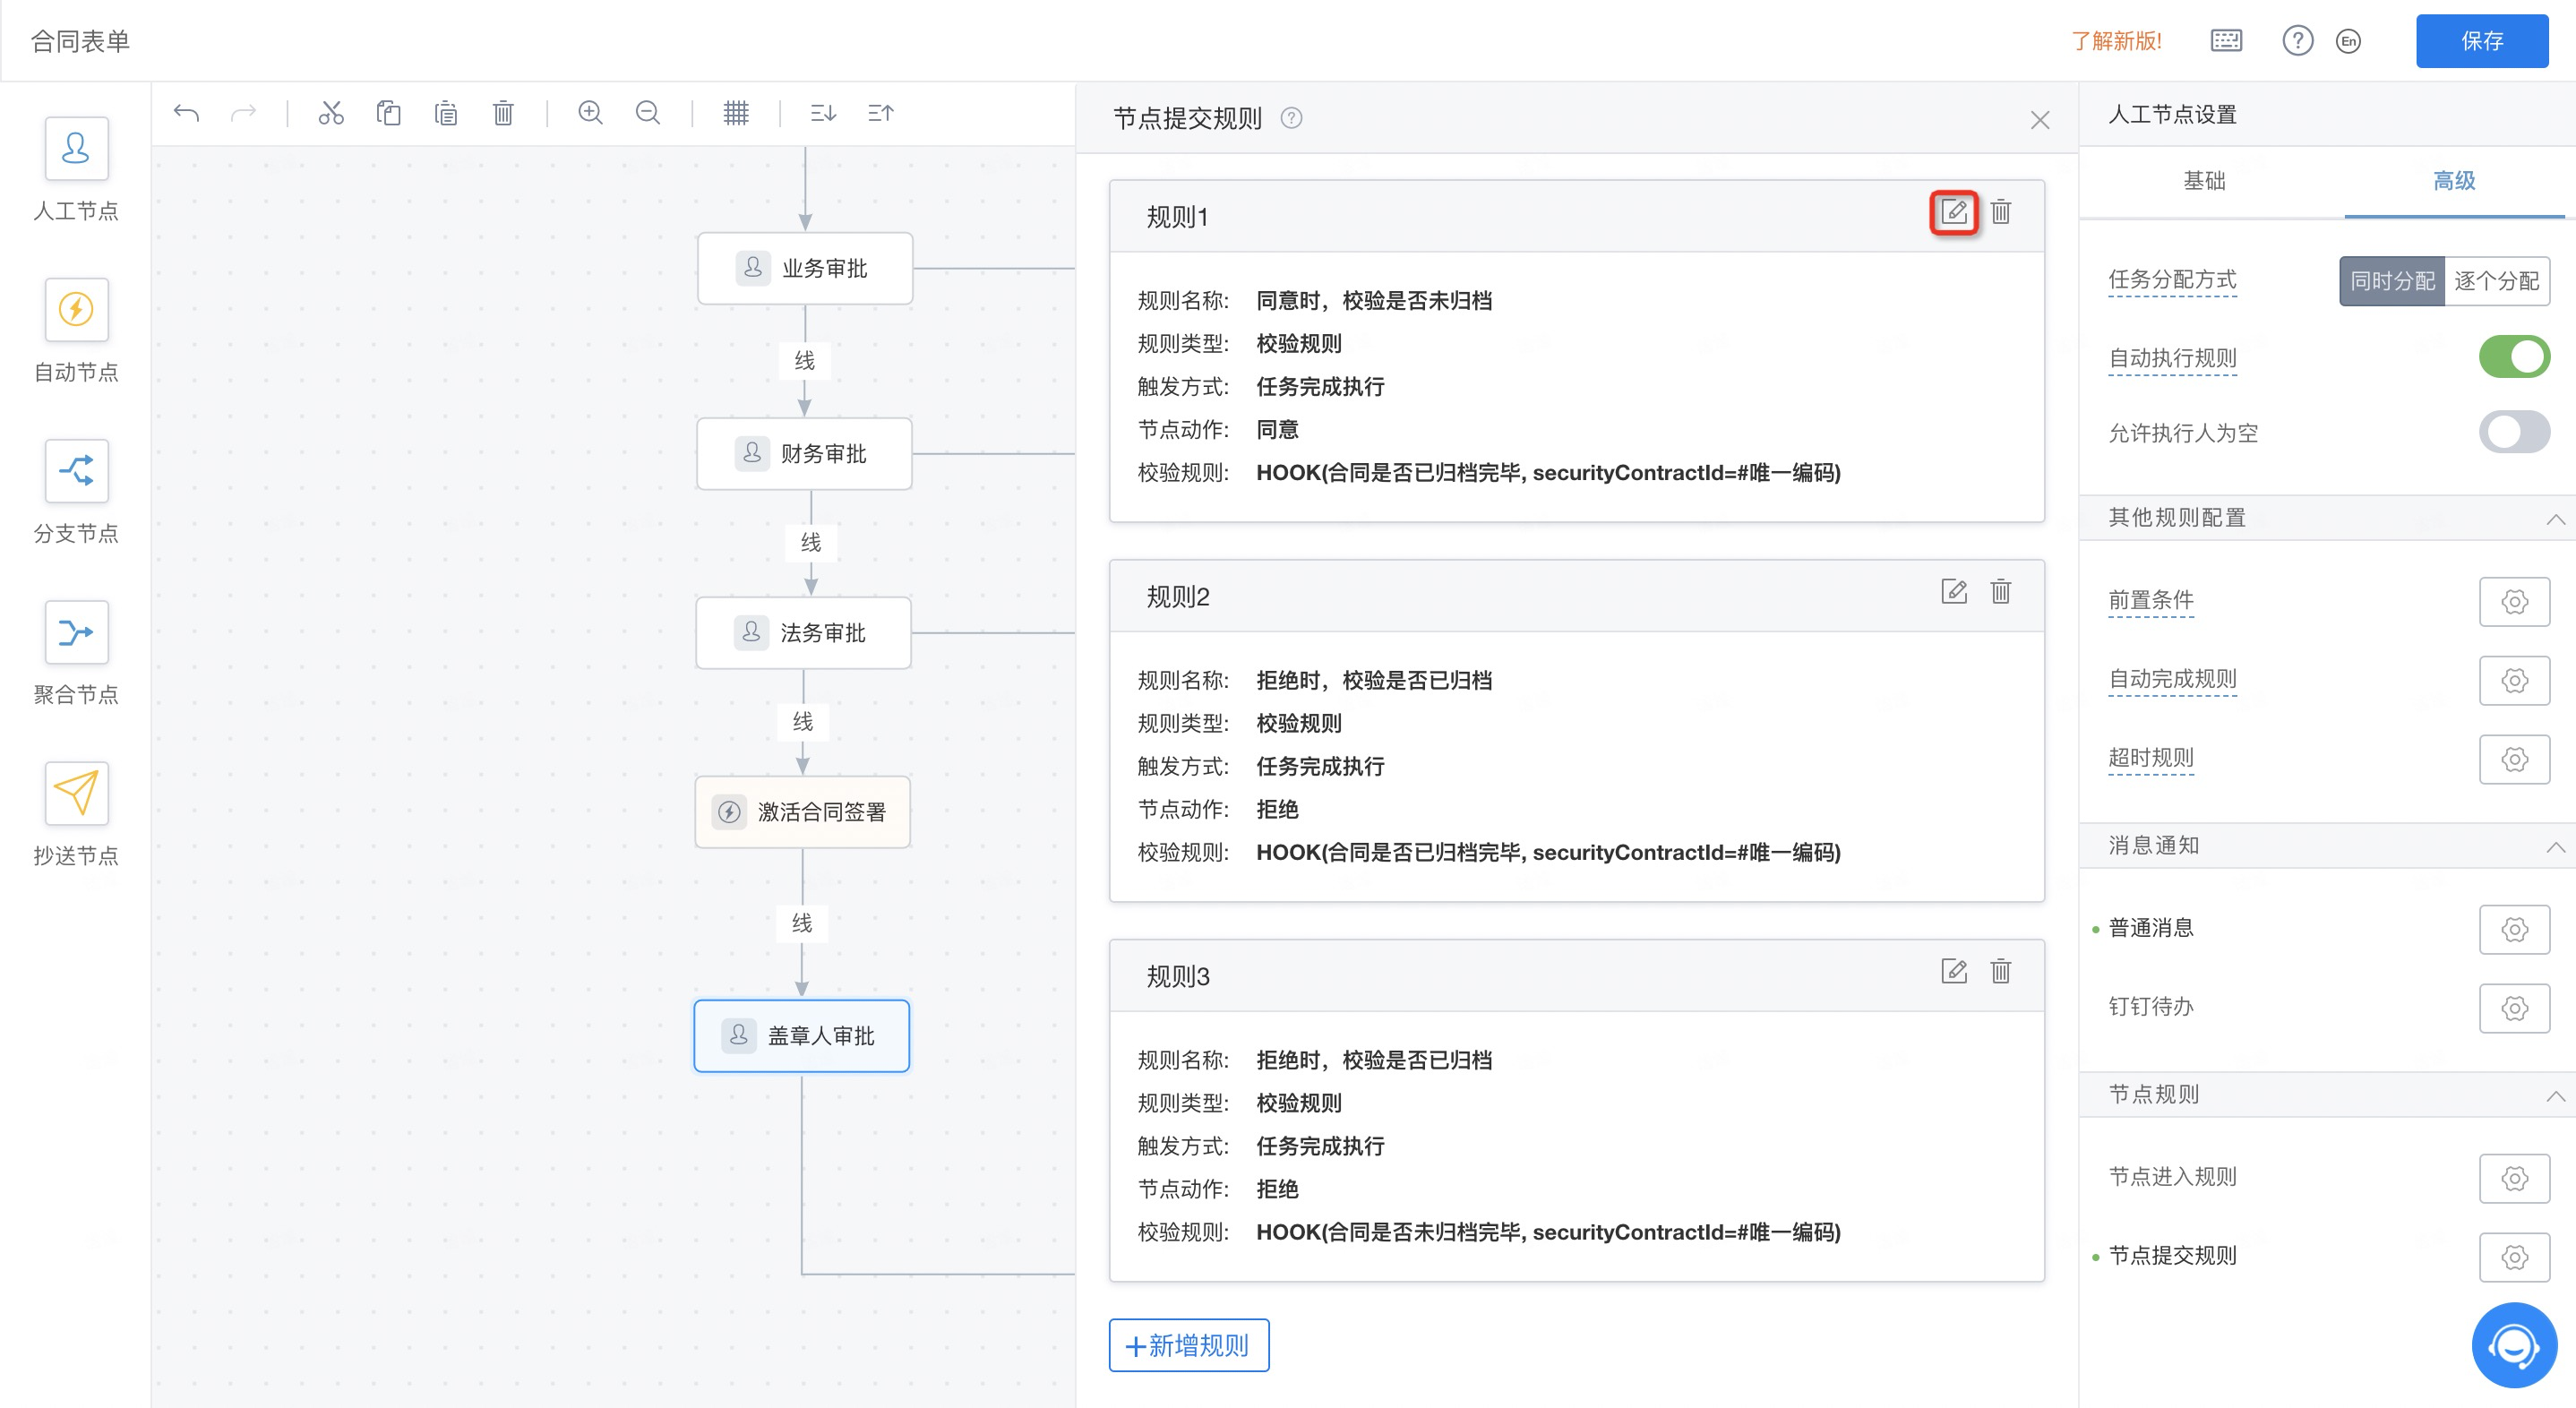Select the 抄送节点 paper plane icon

[x=76, y=793]
